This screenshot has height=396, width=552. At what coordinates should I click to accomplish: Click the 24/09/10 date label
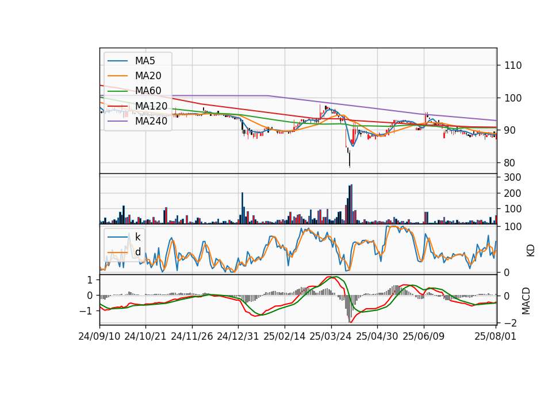(99, 336)
